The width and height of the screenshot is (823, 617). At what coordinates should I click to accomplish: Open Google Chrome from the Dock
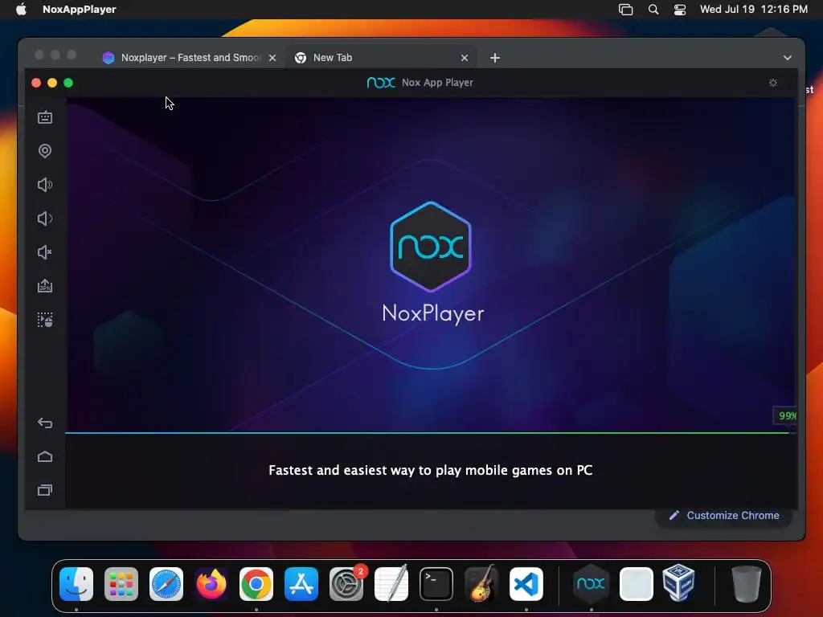256,584
